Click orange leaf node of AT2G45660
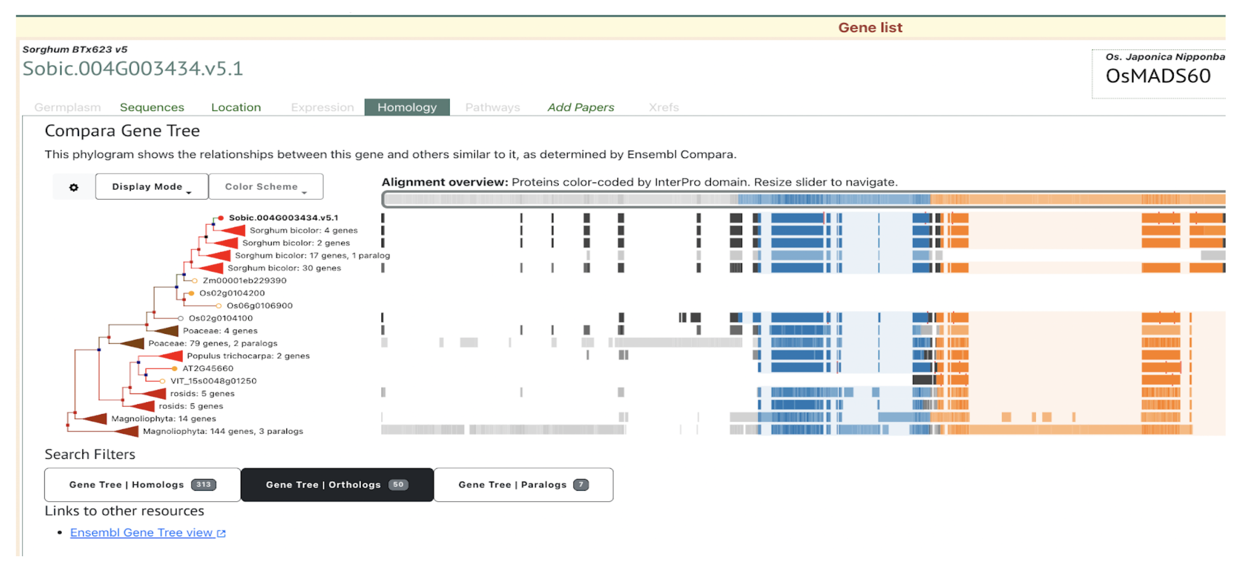1238x561 pixels. (x=175, y=369)
